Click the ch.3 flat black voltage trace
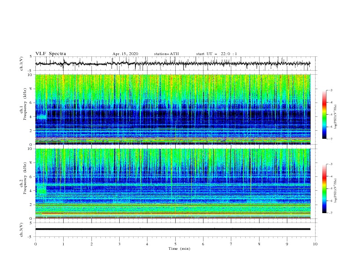Viewport: 355px width, 274px height. [x=173, y=229]
